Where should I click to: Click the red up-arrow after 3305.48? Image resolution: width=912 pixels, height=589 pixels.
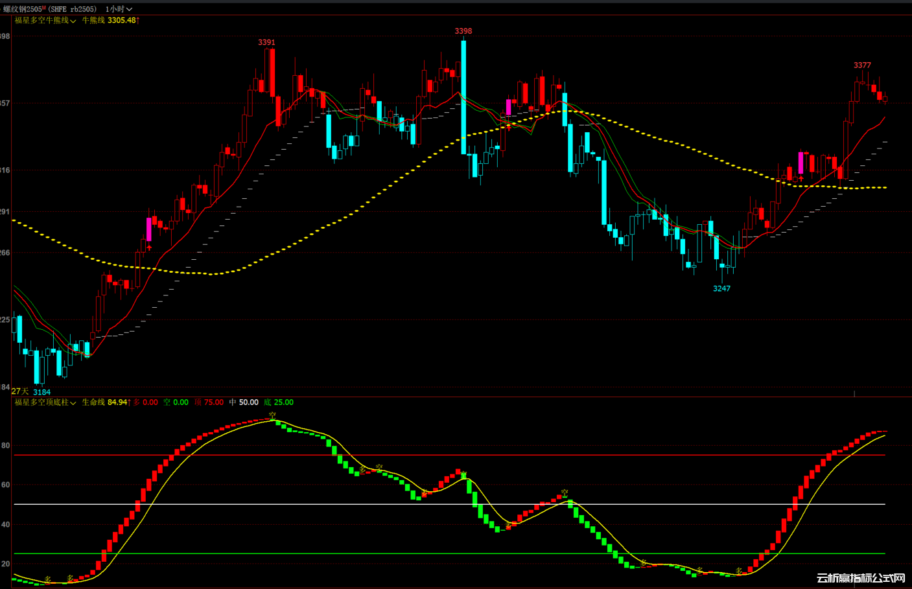(138, 21)
